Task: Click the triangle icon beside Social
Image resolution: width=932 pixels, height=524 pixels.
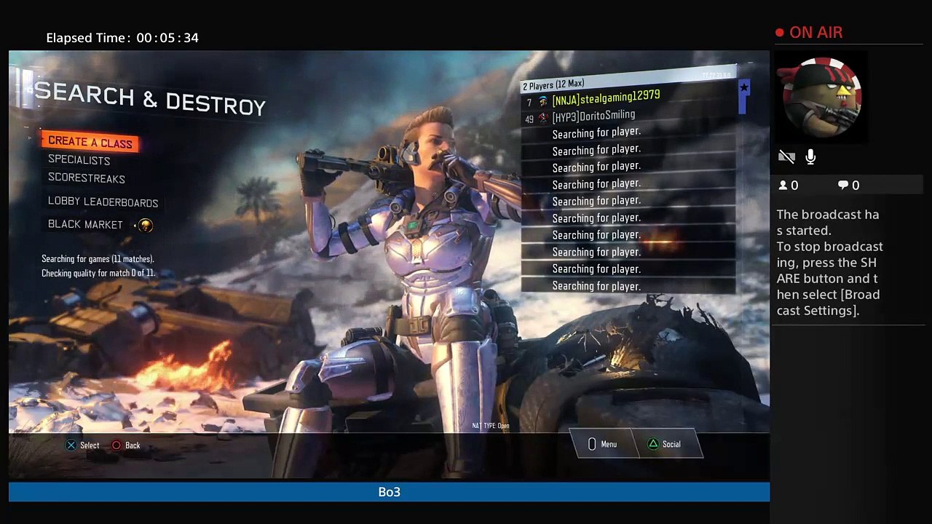Action: pyautogui.click(x=653, y=444)
